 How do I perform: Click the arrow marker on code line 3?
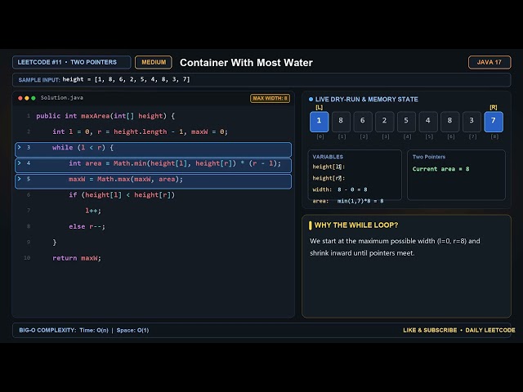20,147
